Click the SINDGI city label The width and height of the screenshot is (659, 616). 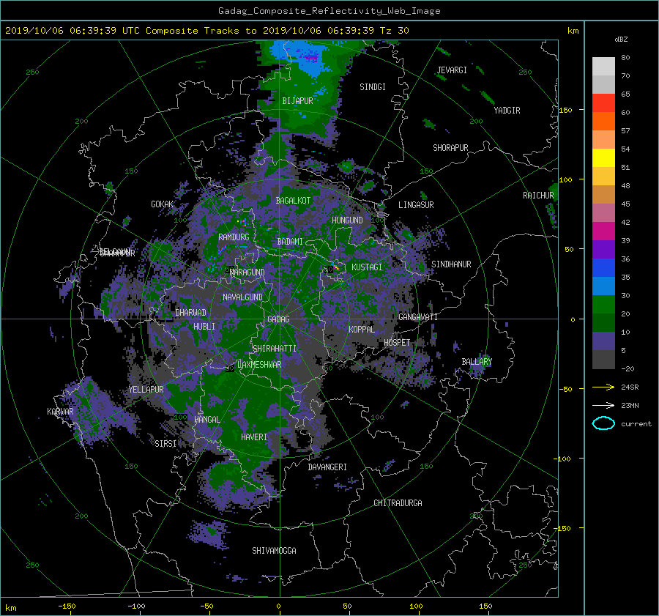click(x=373, y=87)
